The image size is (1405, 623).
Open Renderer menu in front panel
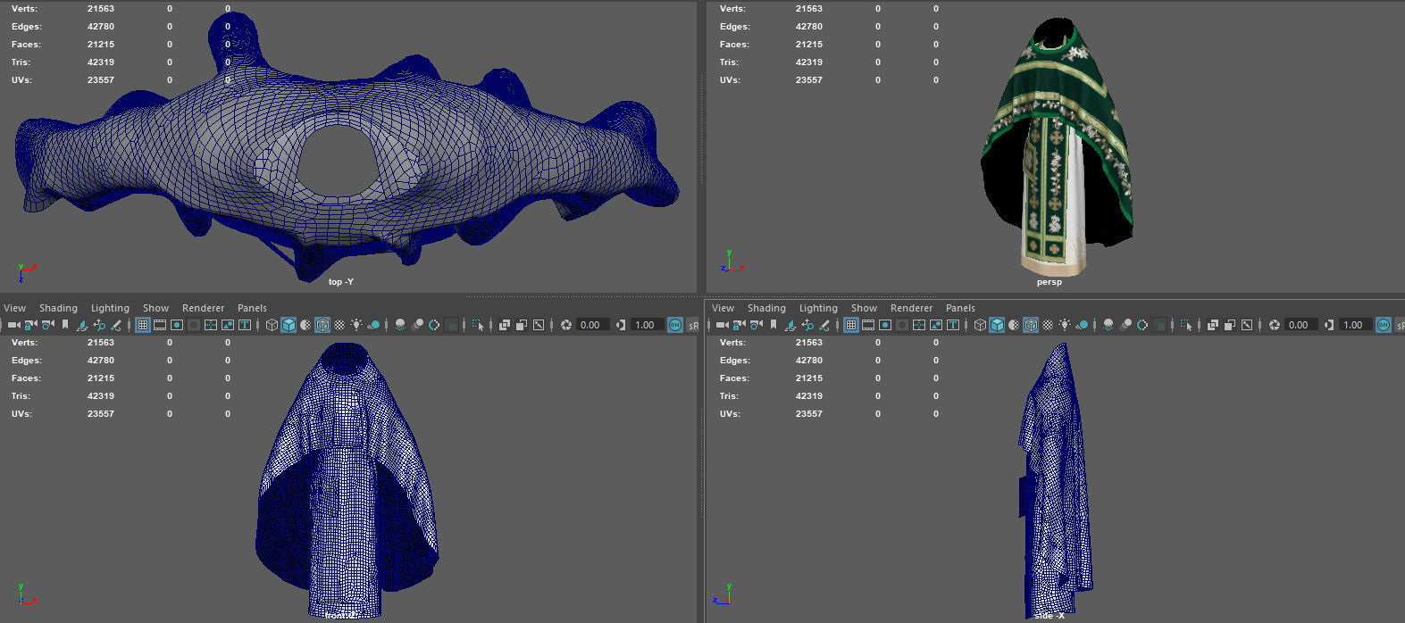pos(204,308)
